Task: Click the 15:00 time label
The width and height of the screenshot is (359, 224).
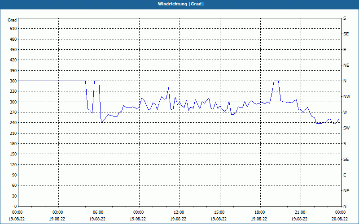Action: (219, 212)
